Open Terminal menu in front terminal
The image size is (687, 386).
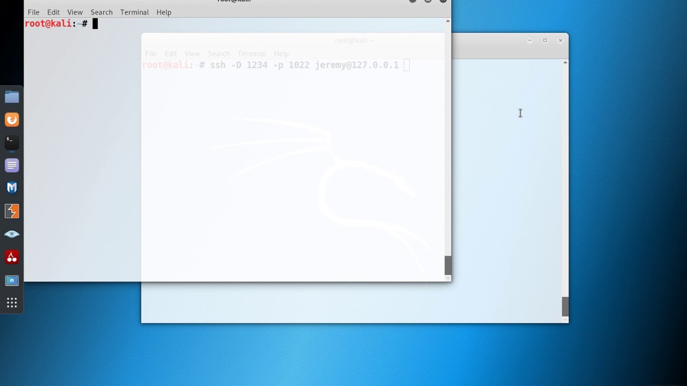[134, 12]
